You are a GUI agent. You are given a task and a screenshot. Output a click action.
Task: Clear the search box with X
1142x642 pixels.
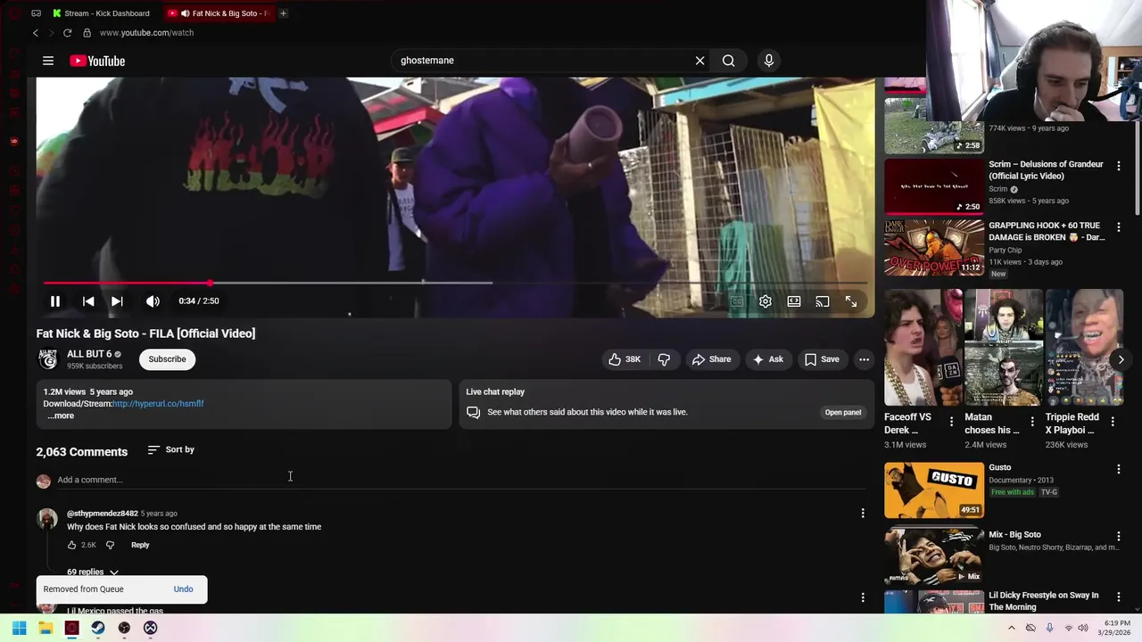click(x=700, y=61)
